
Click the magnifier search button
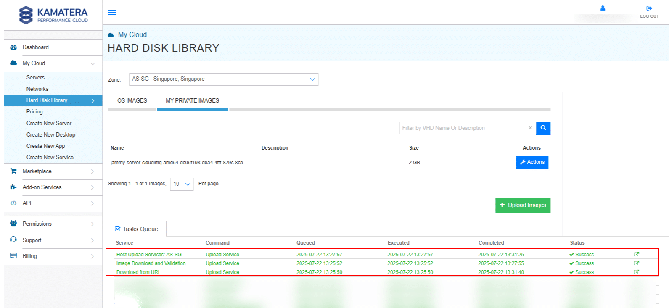coord(543,128)
